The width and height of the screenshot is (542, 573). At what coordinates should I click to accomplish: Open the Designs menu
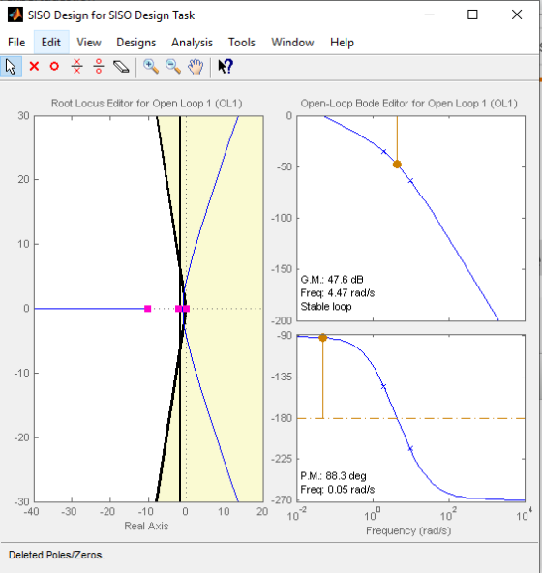135,43
